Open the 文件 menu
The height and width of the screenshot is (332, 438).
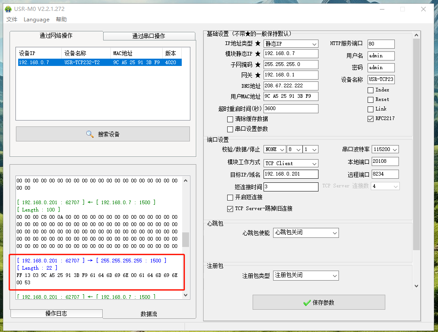12,20
